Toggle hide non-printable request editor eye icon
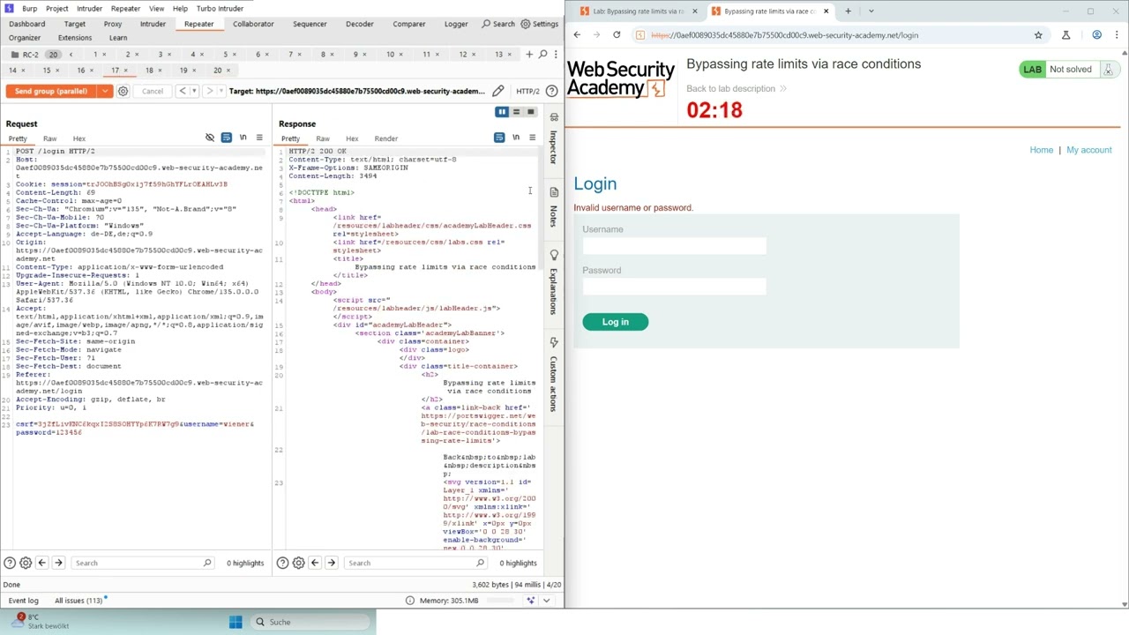Screen dimensions: 1129x635 [x=210, y=138]
